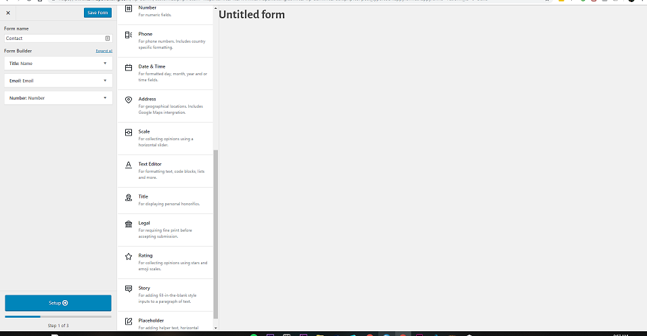Click the Scale slider icon
The width and height of the screenshot is (647, 336).
click(x=129, y=133)
